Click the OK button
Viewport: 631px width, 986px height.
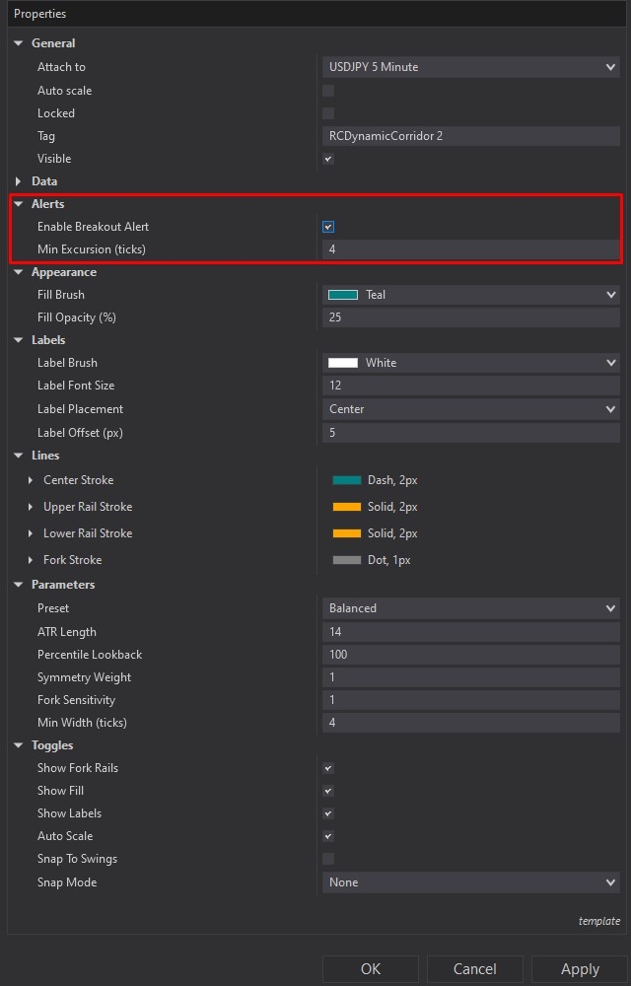tap(370, 968)
